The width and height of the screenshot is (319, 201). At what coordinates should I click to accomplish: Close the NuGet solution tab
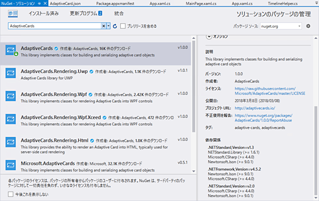(45, 3)
